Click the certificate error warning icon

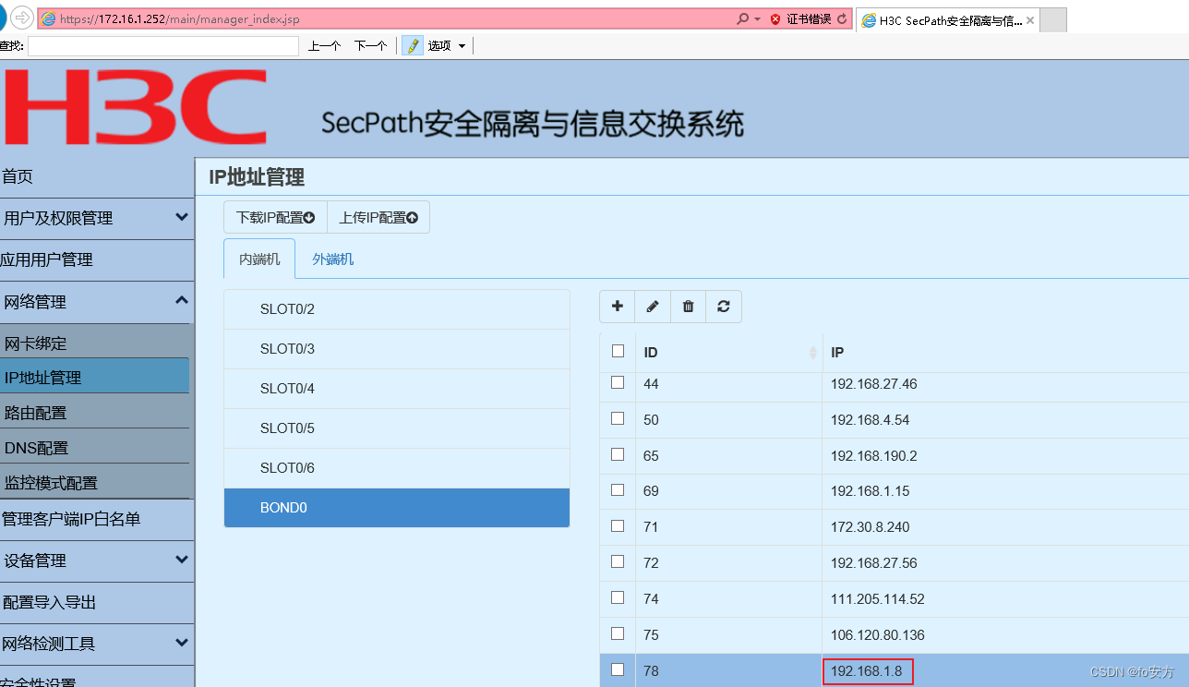[x=775, y=18]
